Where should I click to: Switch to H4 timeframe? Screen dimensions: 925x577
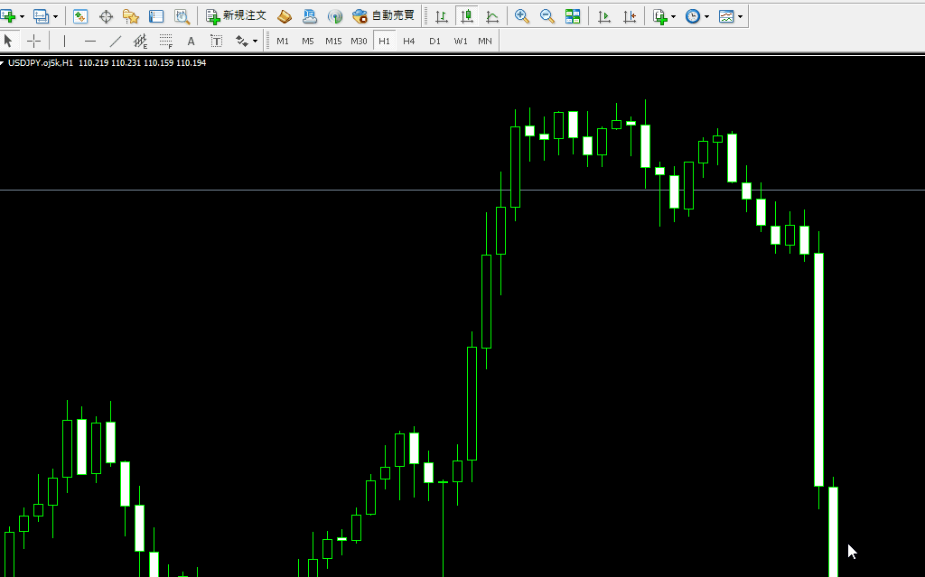[409, 41]
